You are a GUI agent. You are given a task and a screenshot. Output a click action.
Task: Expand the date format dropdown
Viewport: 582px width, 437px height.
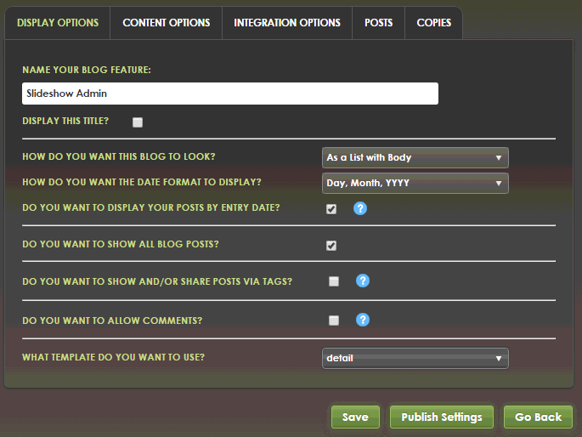coord(415,183)
